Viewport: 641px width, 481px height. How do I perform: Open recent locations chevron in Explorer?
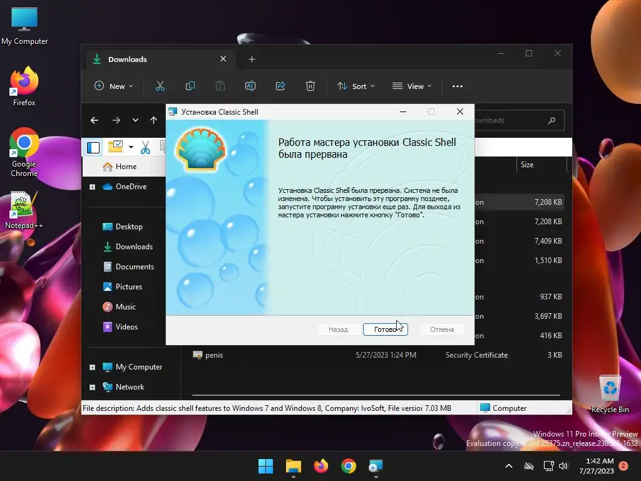pos(135,120)
